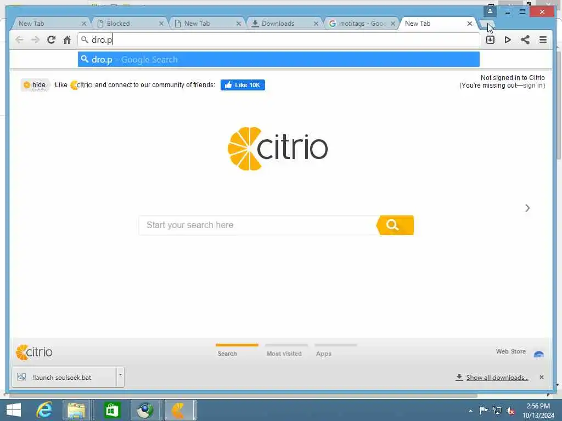562x421 pixels.
Task: Switch to the motitags Google tab
Action: tap(361, 24)
